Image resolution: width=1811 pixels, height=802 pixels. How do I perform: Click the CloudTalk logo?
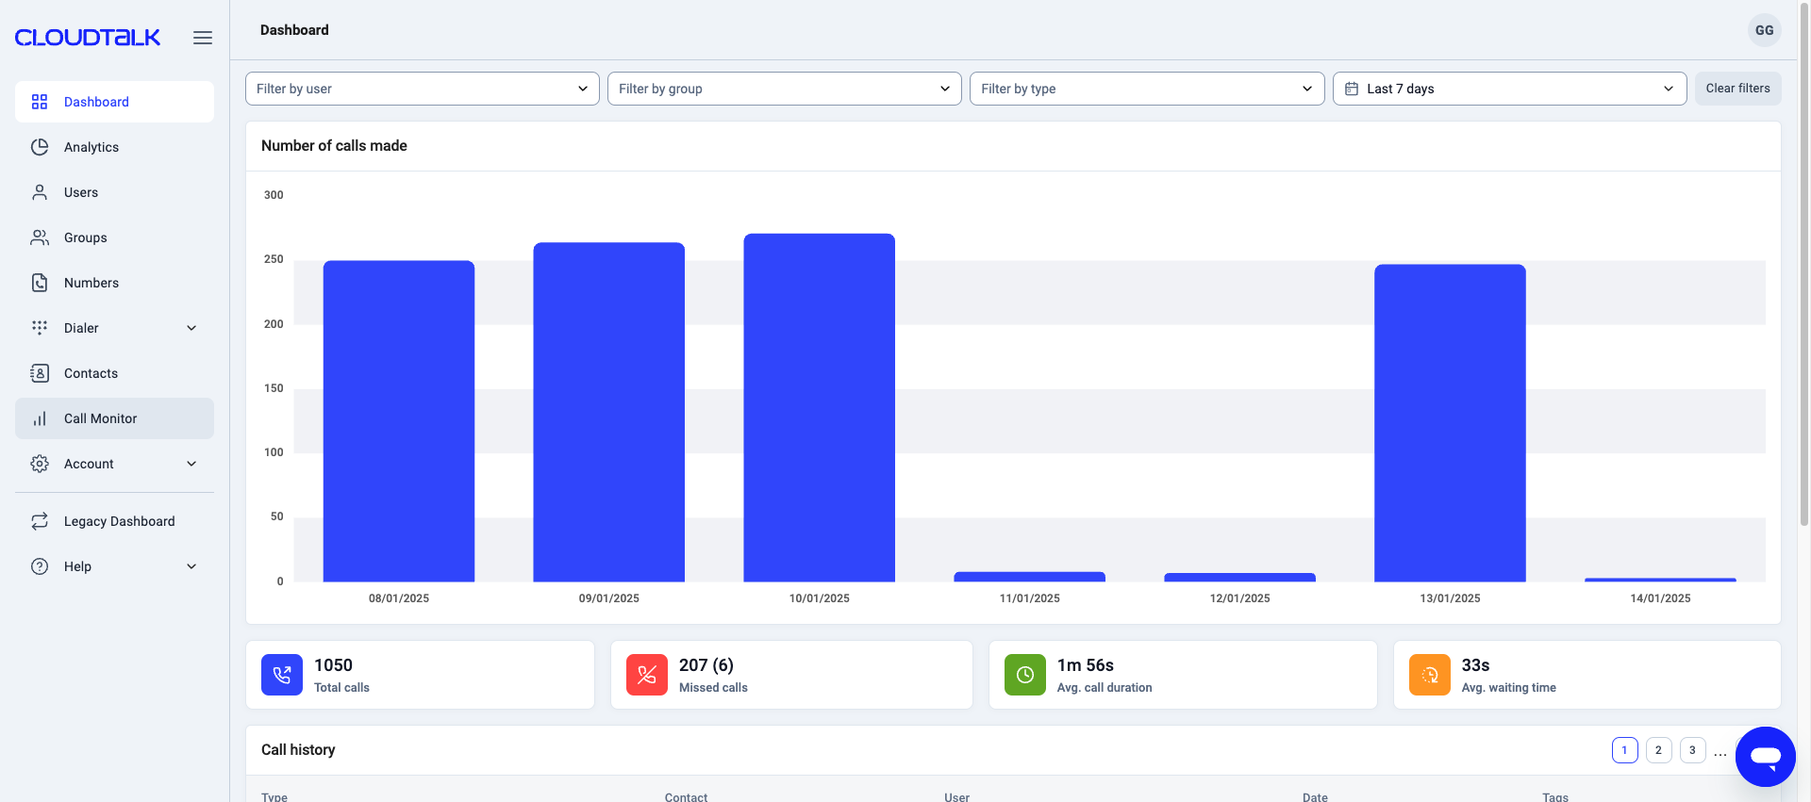(88, 38)
